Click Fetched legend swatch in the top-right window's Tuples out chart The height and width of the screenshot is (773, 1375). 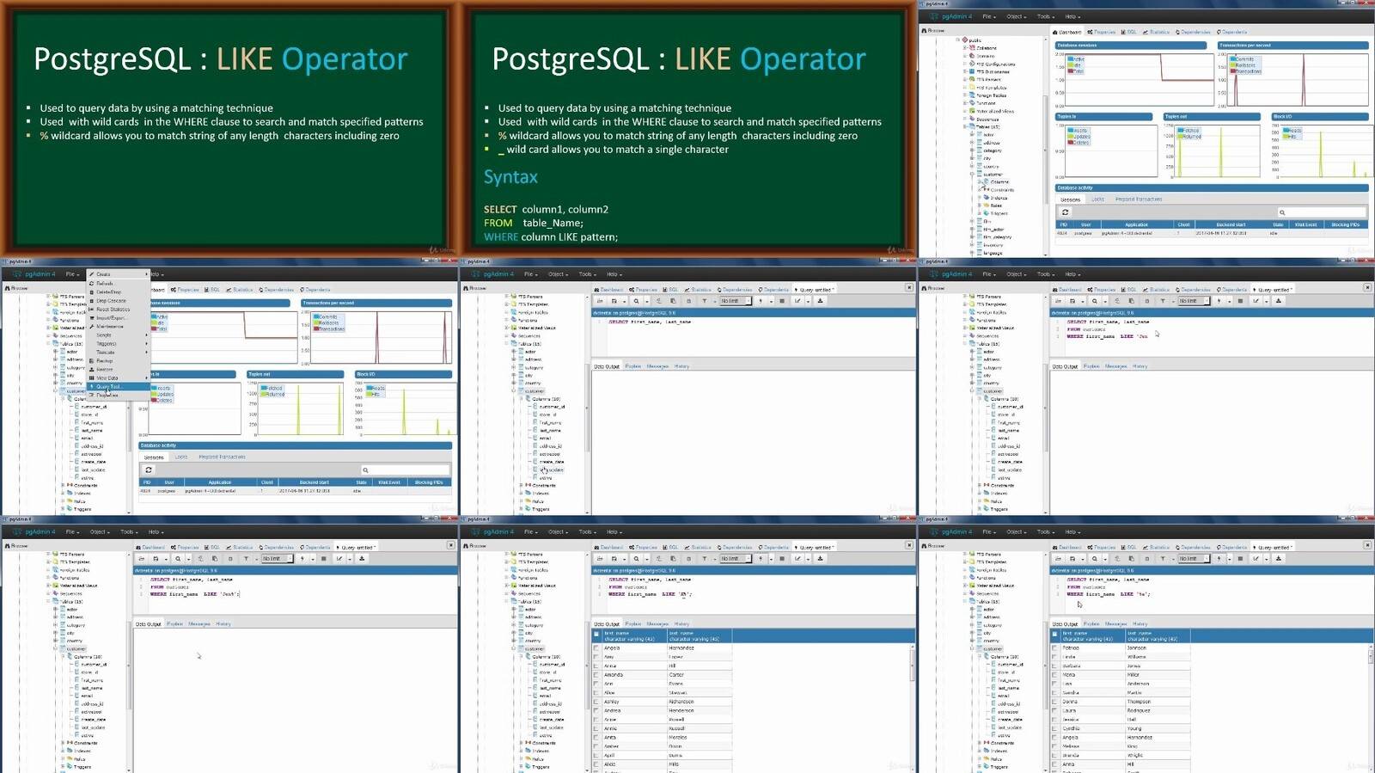coord(1180,130)
